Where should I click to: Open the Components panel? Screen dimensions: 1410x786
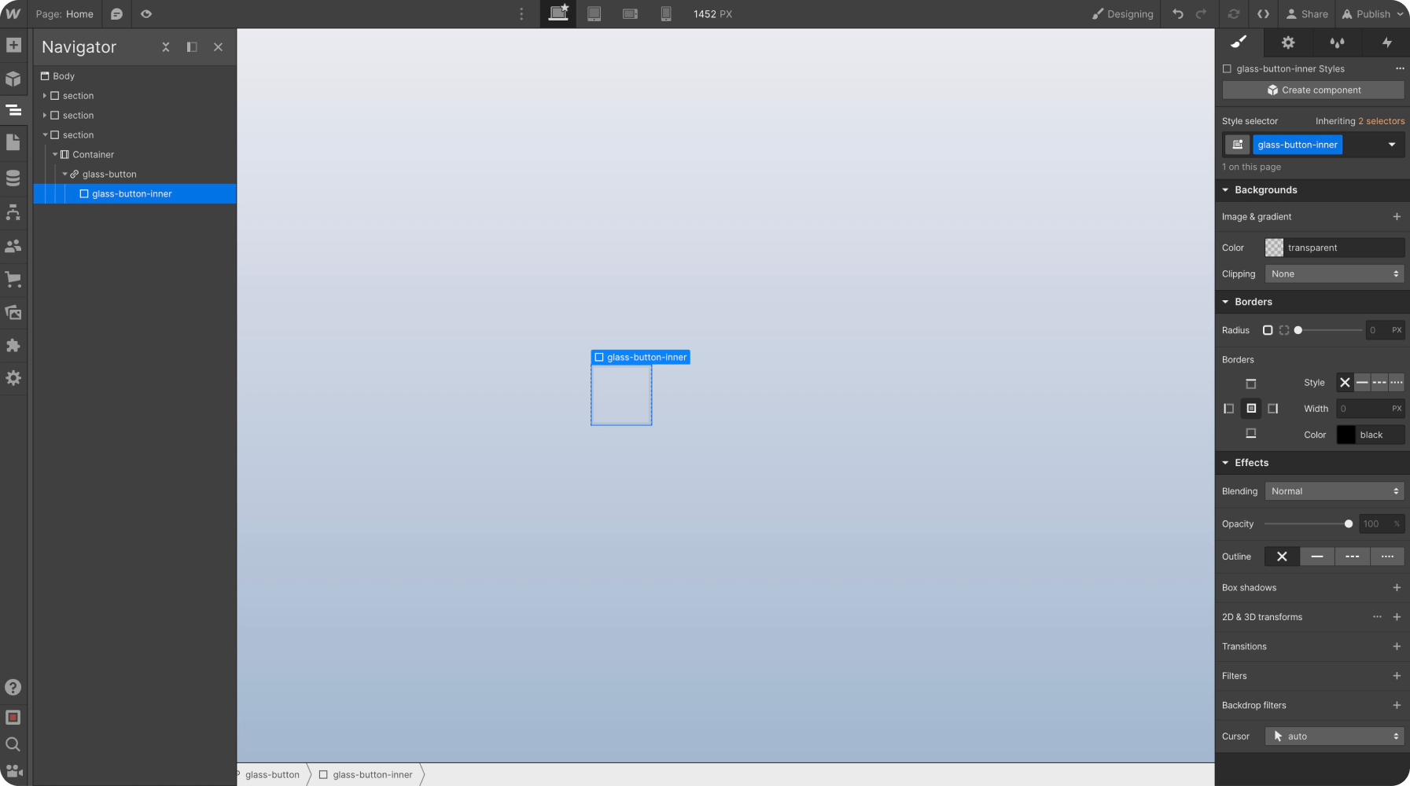tap(13, 79)
